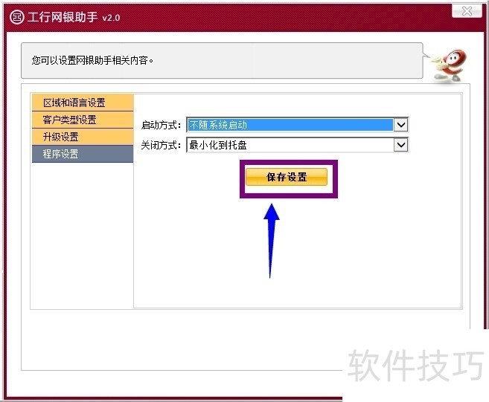The width and height of the screenshot is (489, 402).
Task: Expand the 启动方式 dropdown arrow
Action: (400, 125)
